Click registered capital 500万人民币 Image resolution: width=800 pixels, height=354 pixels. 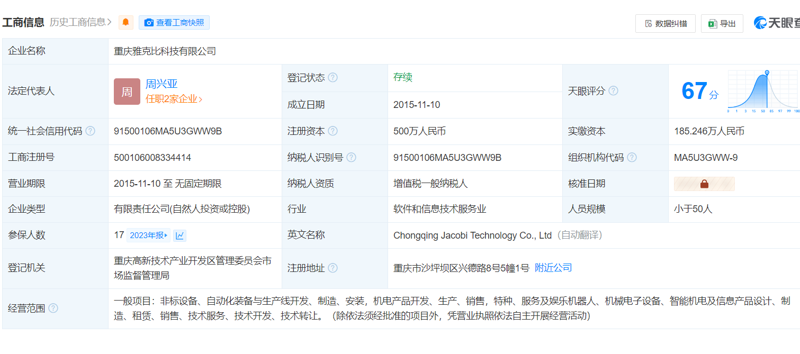click(x=420, y=131)
